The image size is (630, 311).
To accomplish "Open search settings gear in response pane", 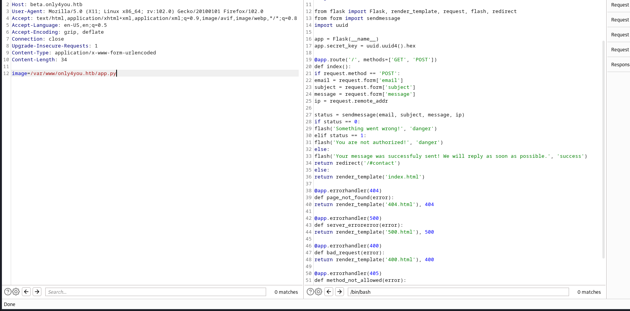I will (x=318, y=292).
